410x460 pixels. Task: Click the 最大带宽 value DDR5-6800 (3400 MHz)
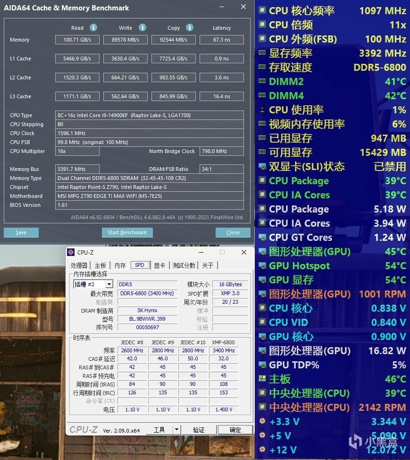pyautogui.click(x=147, y=293)
